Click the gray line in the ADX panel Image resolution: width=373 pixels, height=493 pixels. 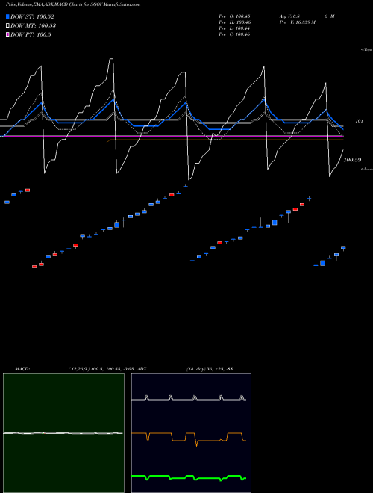[x=189, y=400]
